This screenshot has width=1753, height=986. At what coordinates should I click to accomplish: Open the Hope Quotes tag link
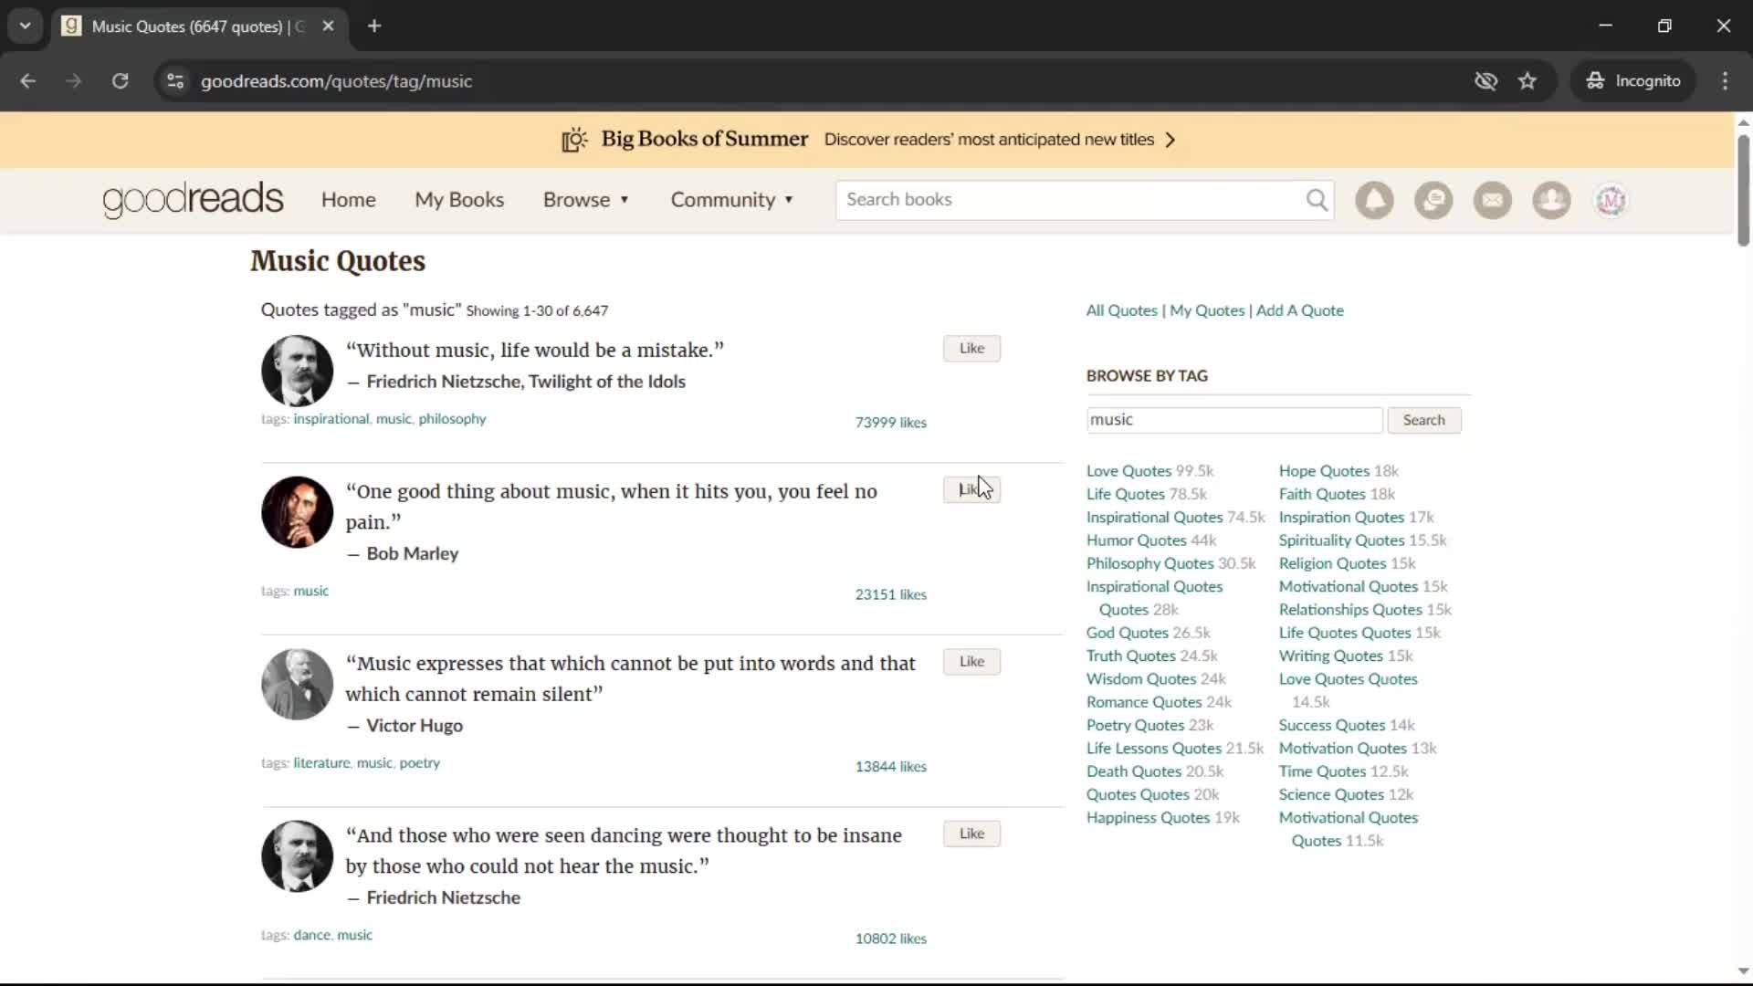click(1324, 471)
